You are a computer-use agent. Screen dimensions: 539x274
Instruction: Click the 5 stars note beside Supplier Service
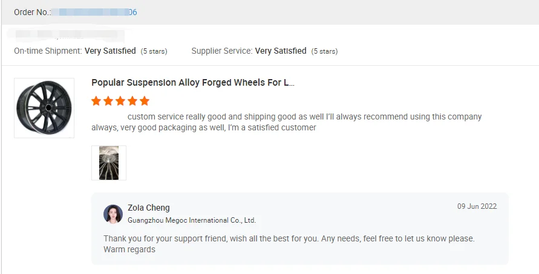(324, 51)
